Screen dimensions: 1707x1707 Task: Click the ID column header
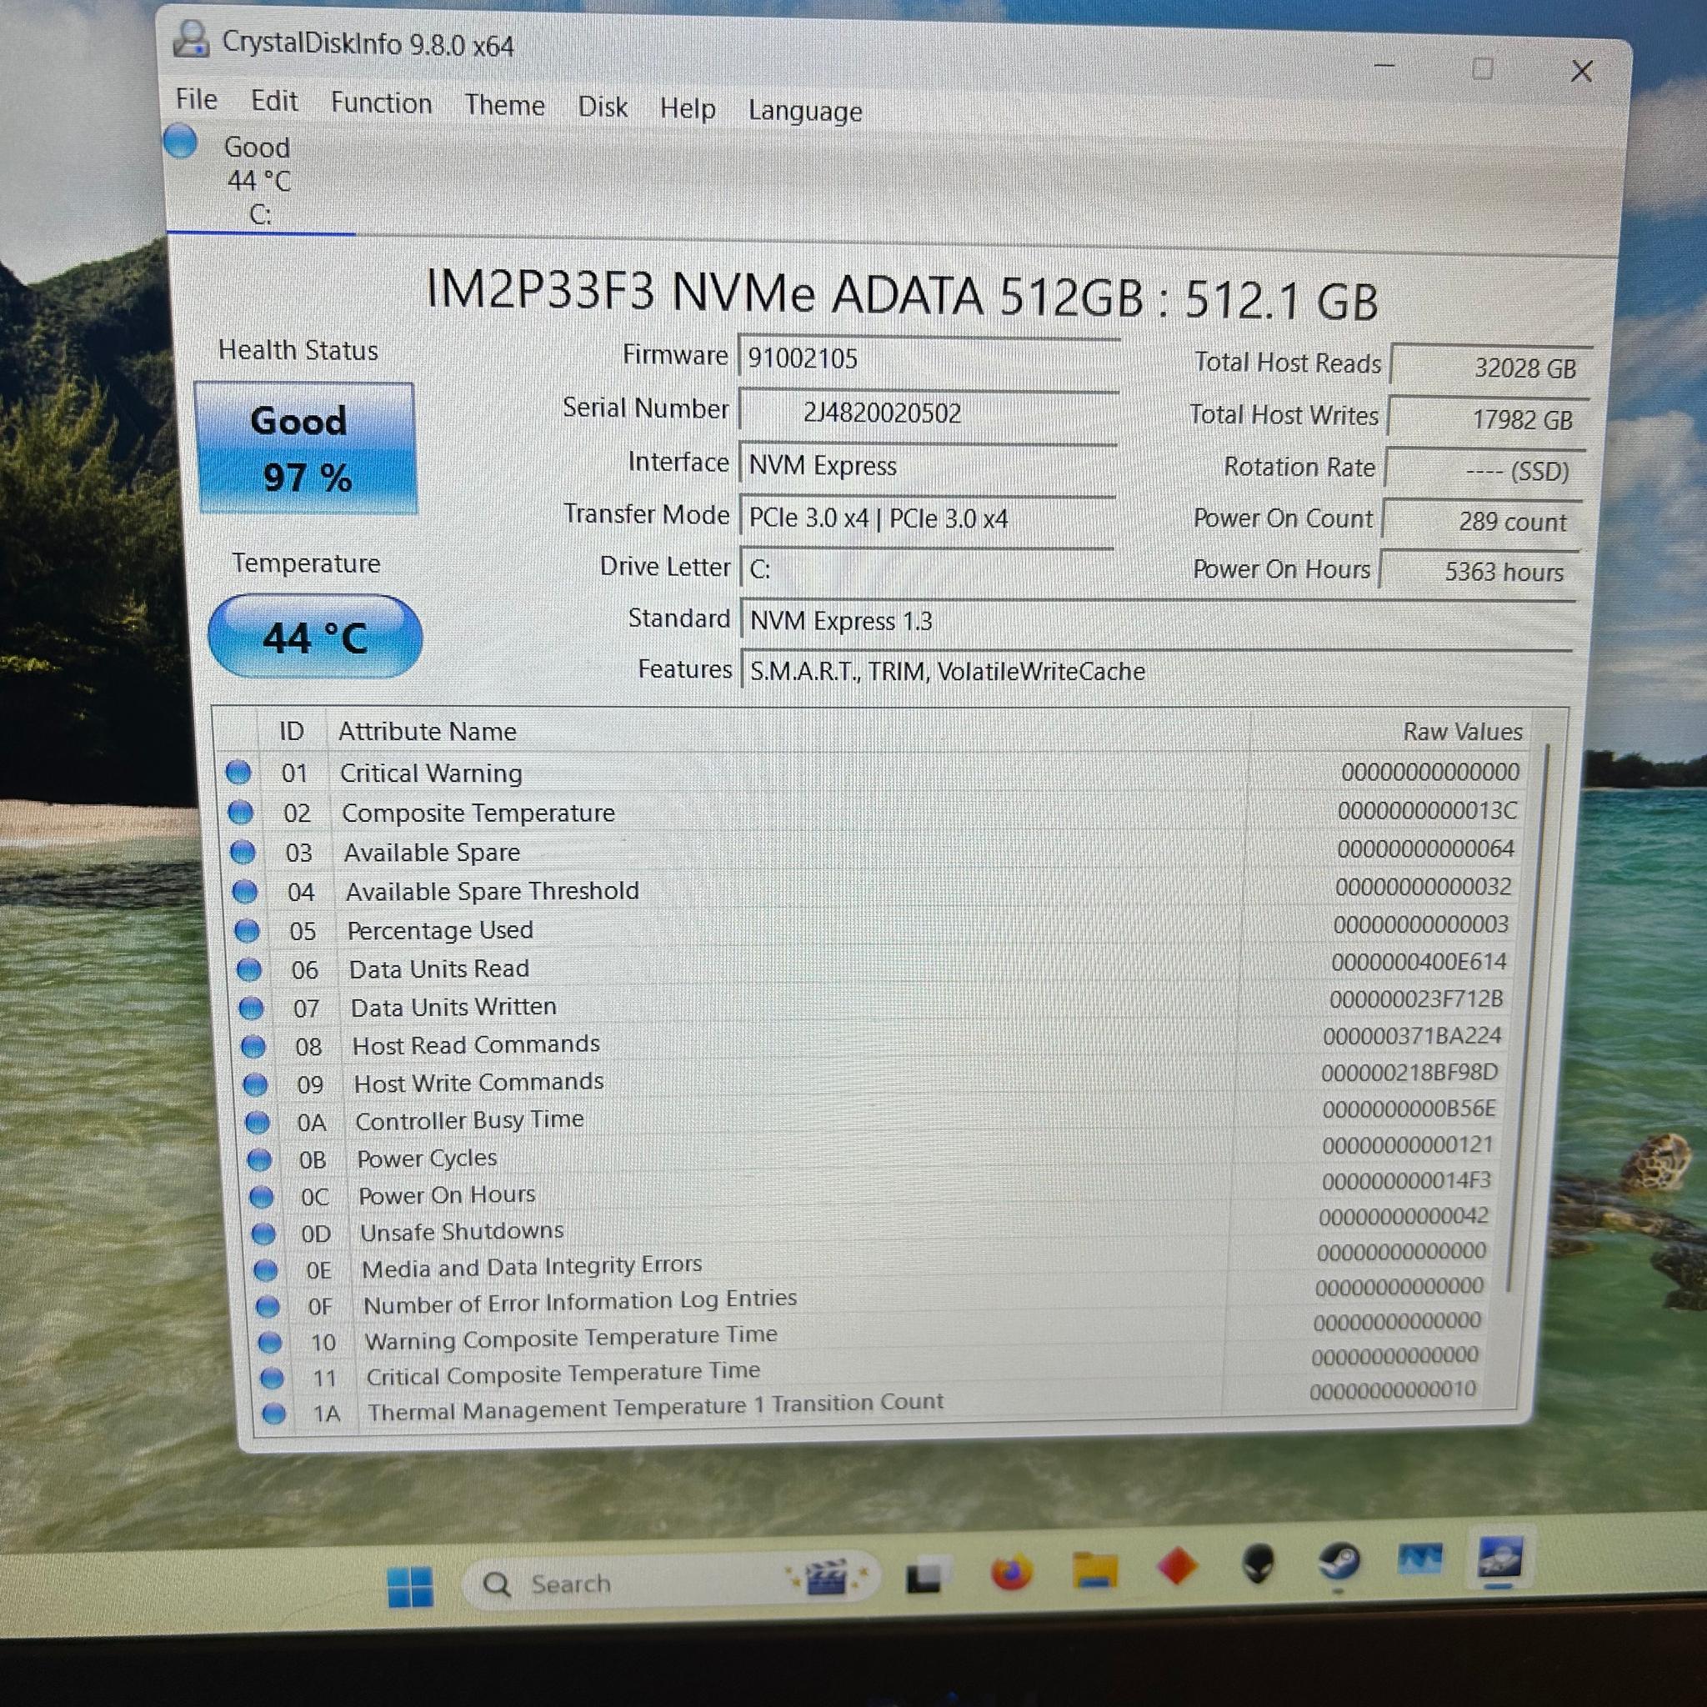292,732
